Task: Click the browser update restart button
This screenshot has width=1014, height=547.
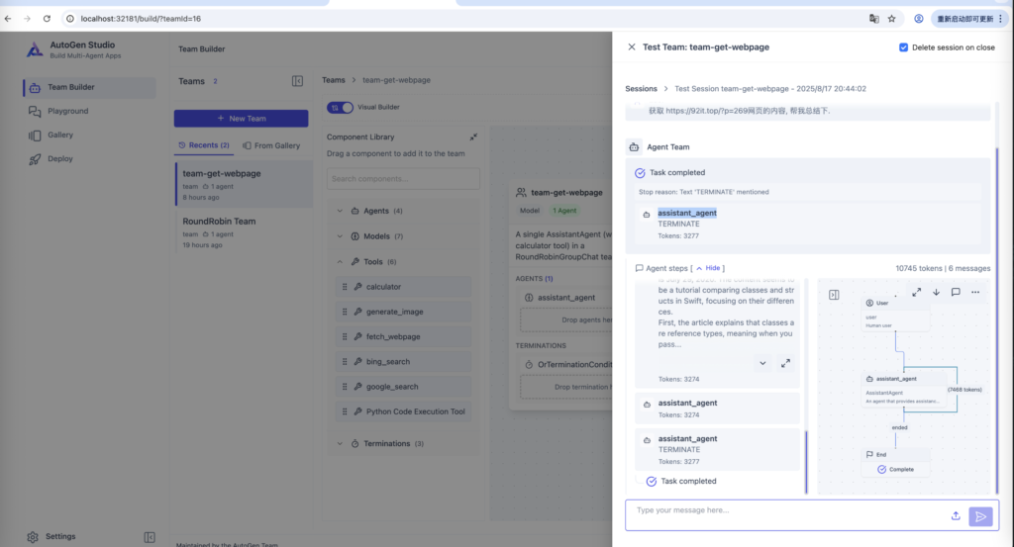Action: pyautogui.click(x=968, y=19)
